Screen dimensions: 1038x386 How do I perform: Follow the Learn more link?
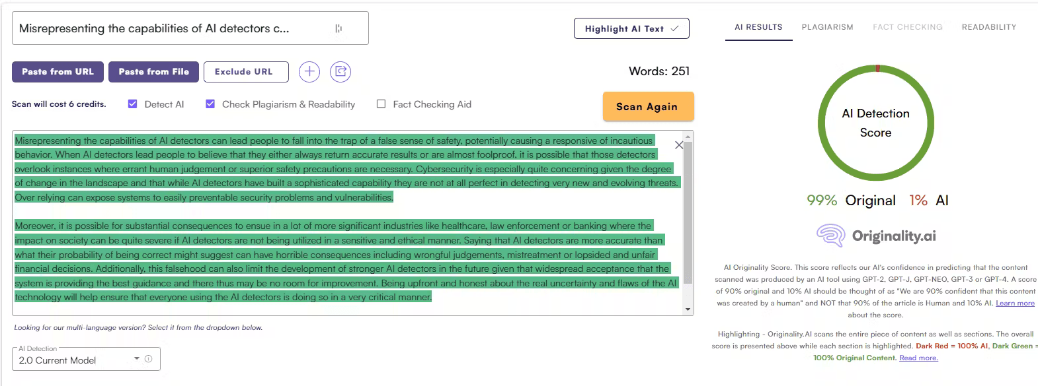point(1015,303)
